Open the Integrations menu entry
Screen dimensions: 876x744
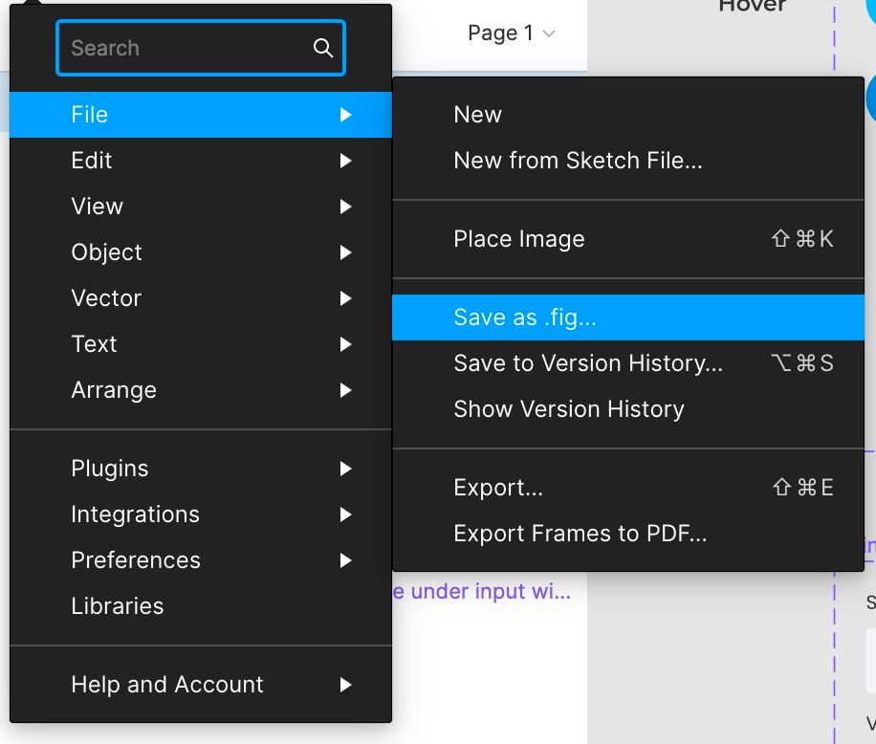(201, 514)
